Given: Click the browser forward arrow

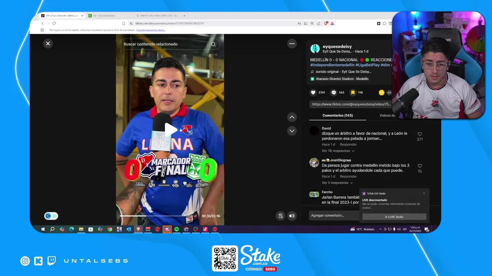Looking at the screenshot, I should click(x=48, y=23).
